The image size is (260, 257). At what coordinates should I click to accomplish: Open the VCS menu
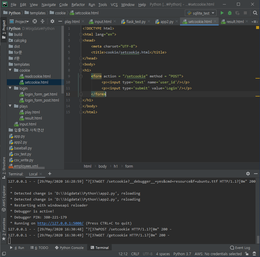click(114, 4)
